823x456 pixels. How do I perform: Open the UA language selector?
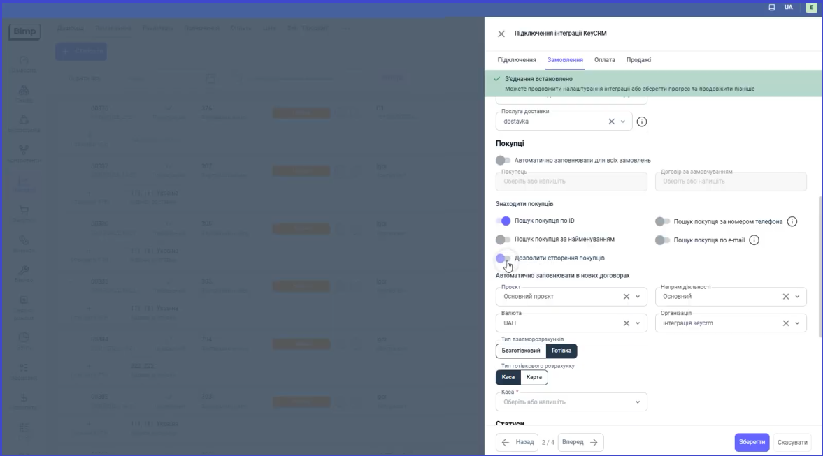788,8
